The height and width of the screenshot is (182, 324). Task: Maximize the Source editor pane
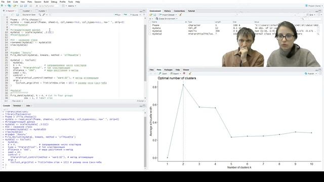pos(144,11)
